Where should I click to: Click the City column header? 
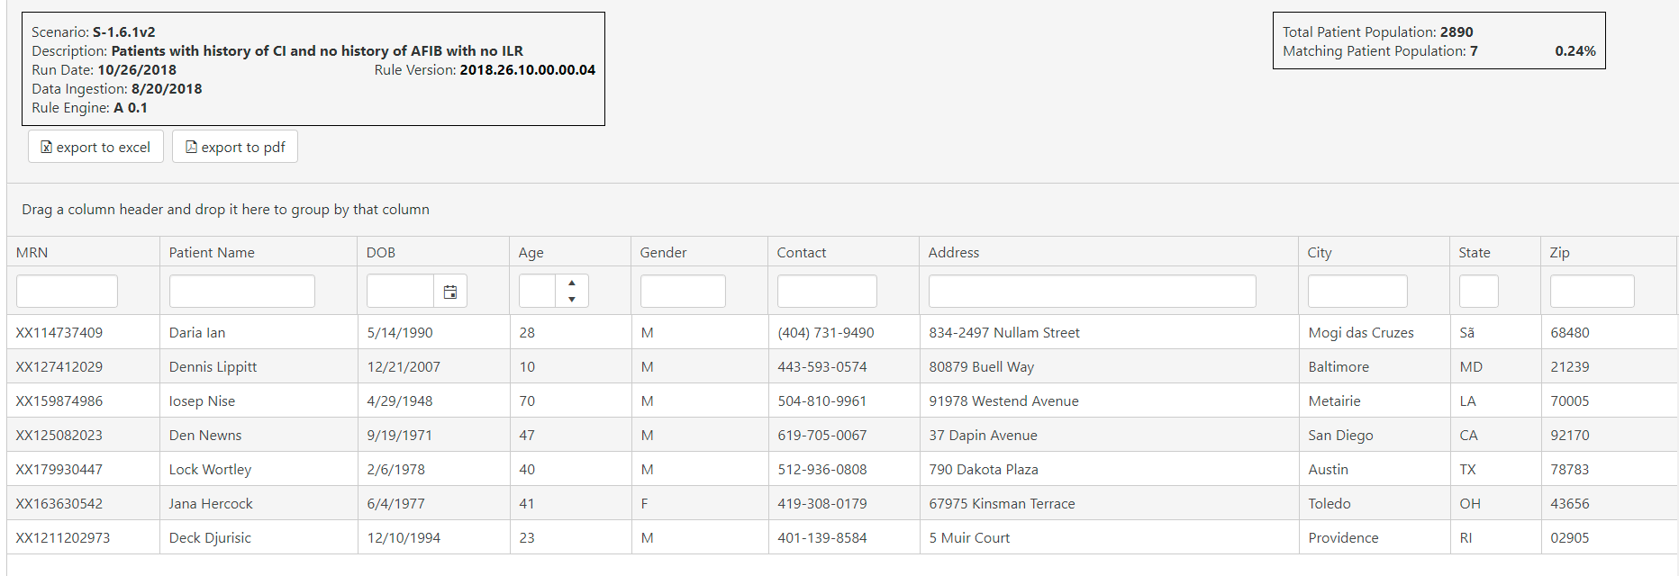[x=1320, y=252]
